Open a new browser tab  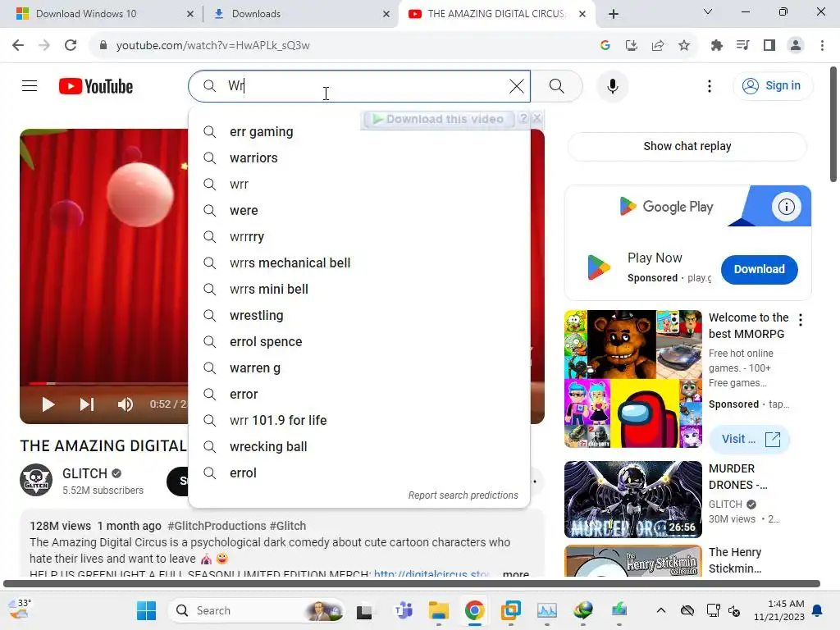614,14
